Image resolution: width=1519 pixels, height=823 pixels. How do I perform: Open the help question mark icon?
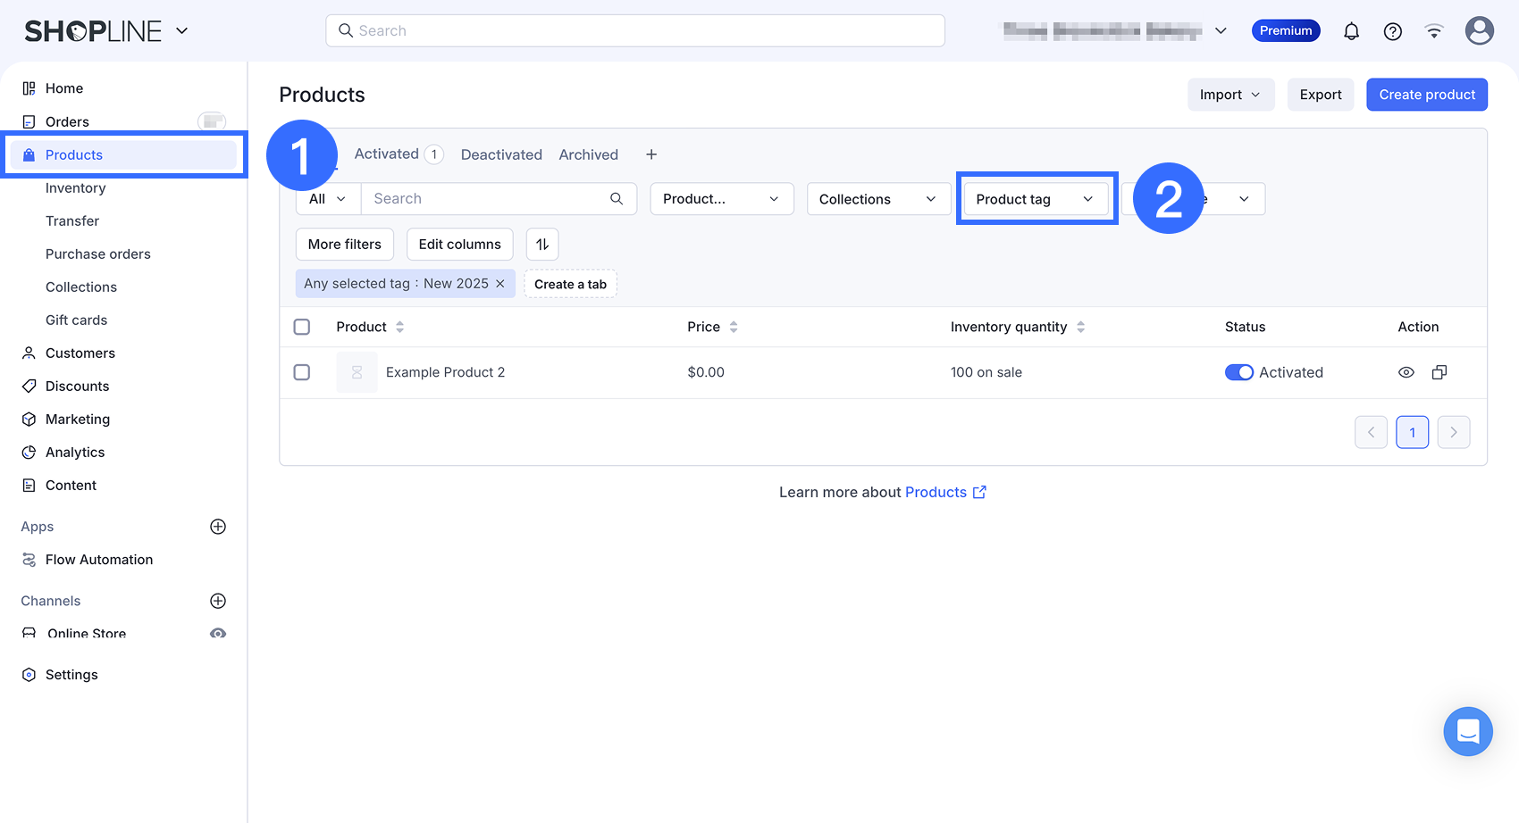click(1392, 31)
